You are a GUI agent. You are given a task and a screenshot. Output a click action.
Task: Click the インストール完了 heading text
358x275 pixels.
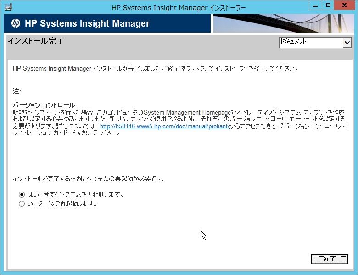(36, 41)
